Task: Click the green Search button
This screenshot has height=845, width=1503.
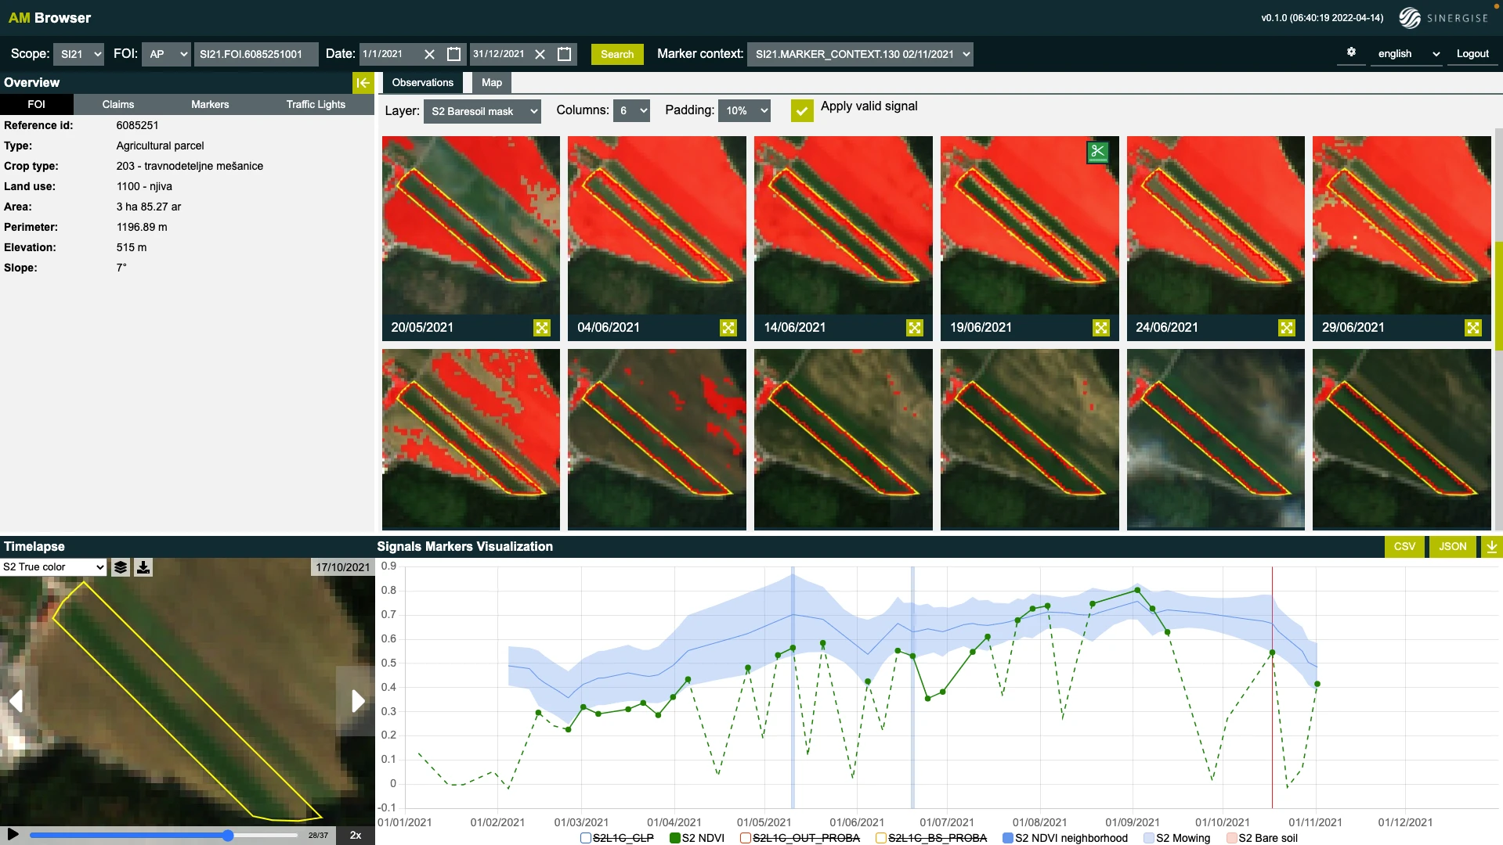Action: coord(616,54)
